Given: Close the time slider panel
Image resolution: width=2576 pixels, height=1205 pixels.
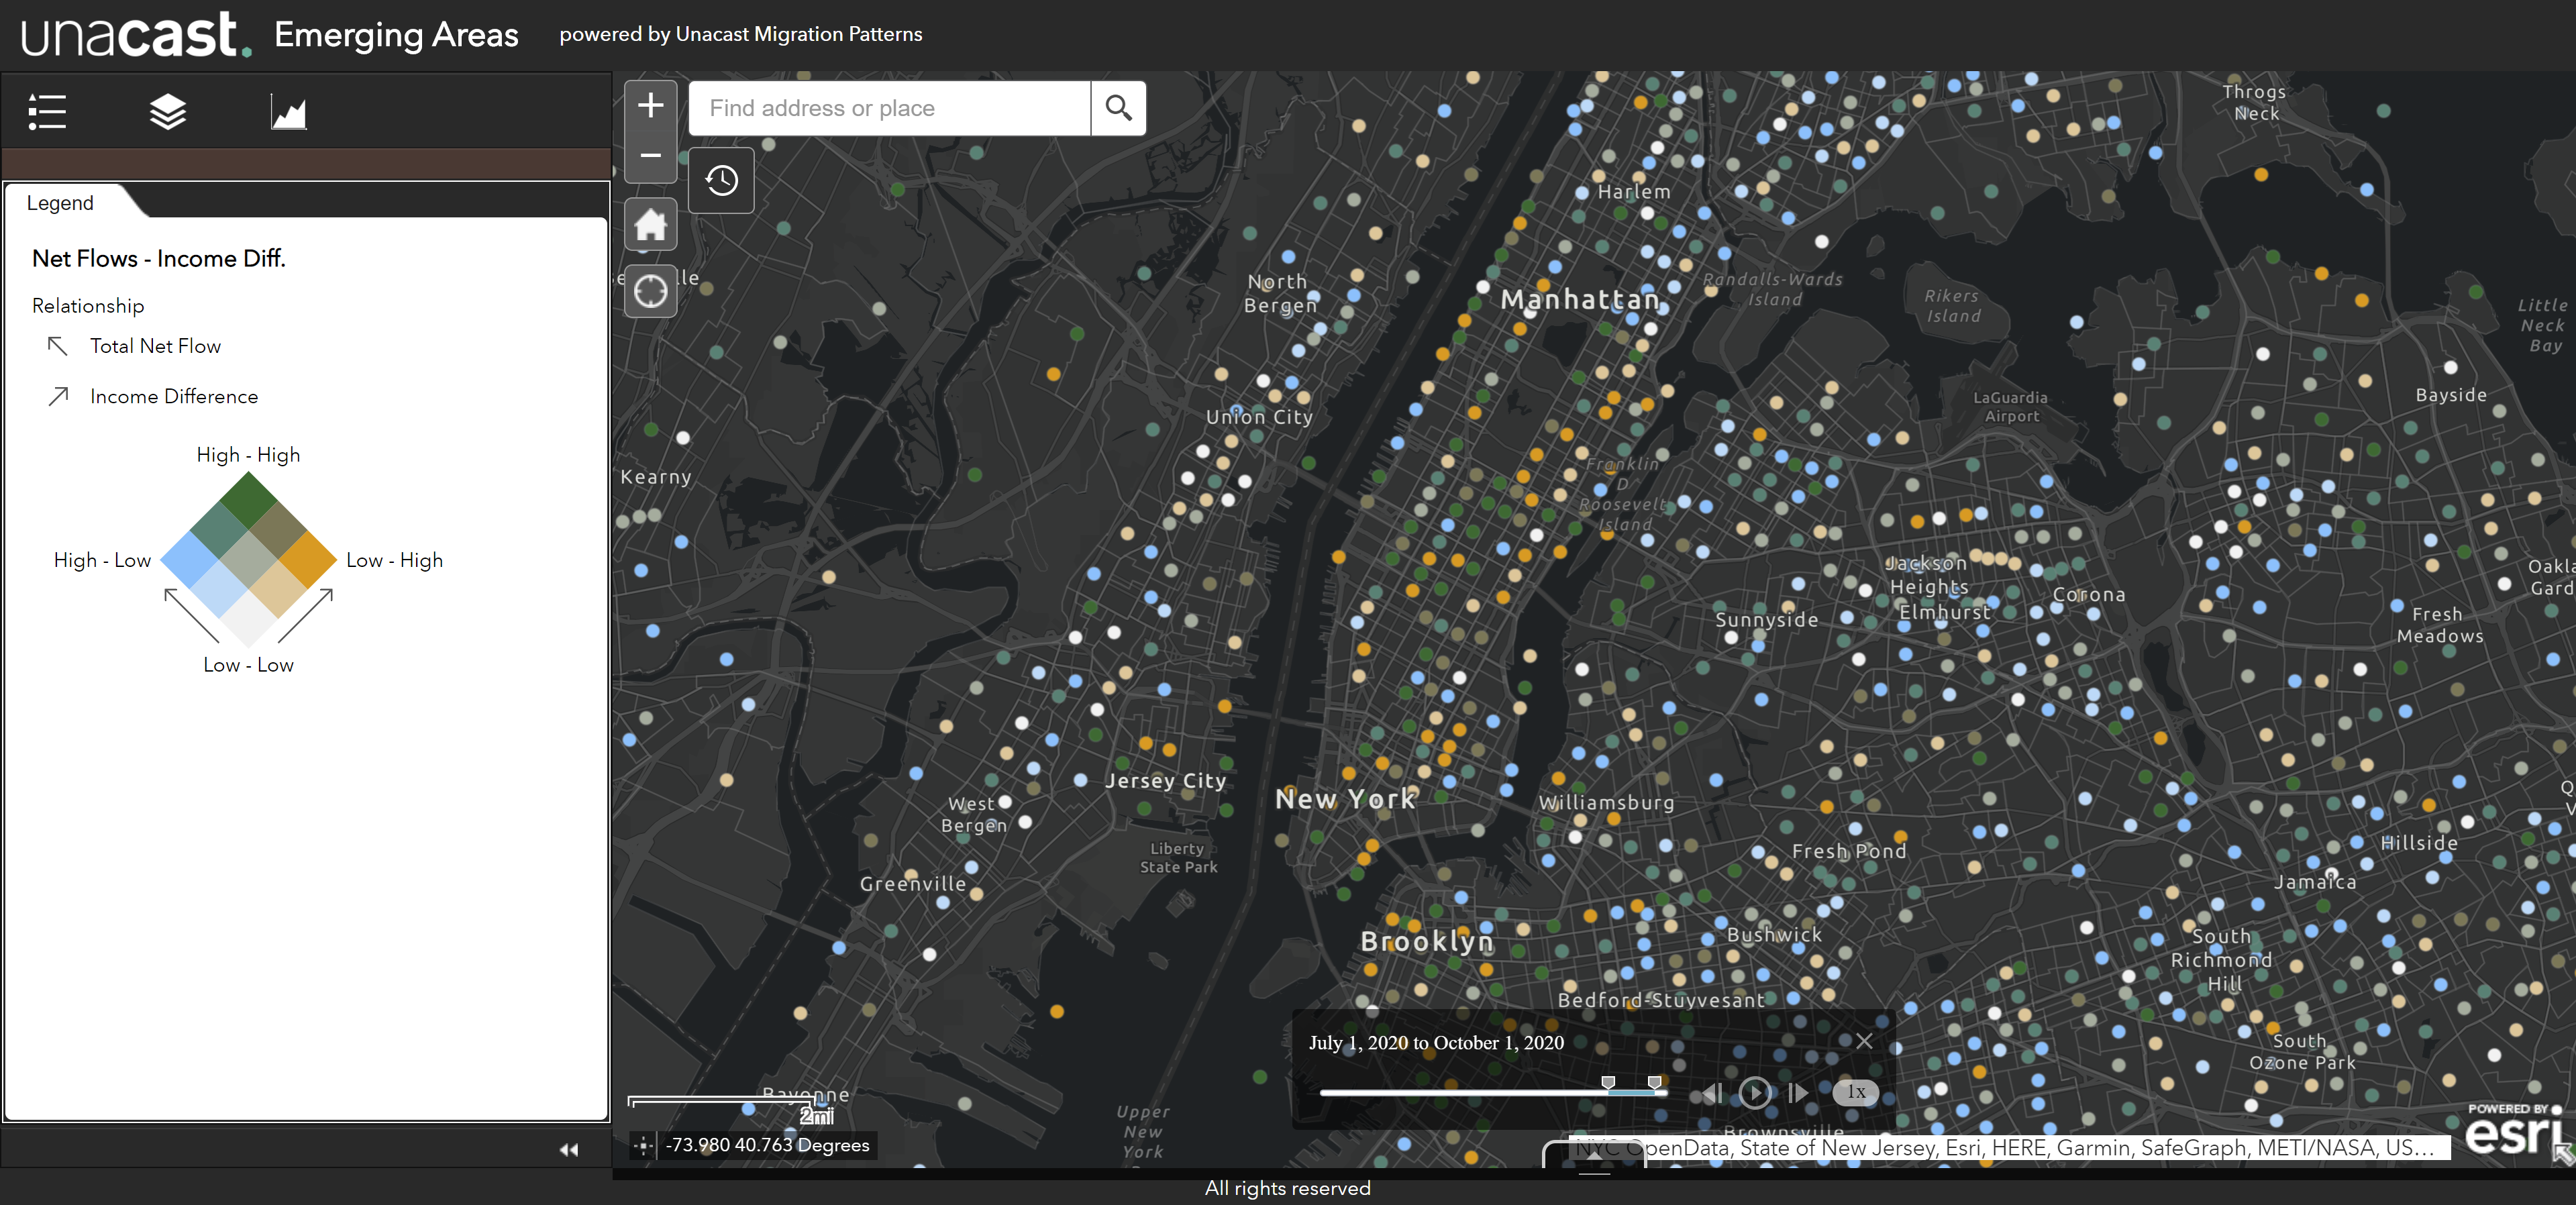Looking at the screenshot, I should click(x=1864, y=1041).
